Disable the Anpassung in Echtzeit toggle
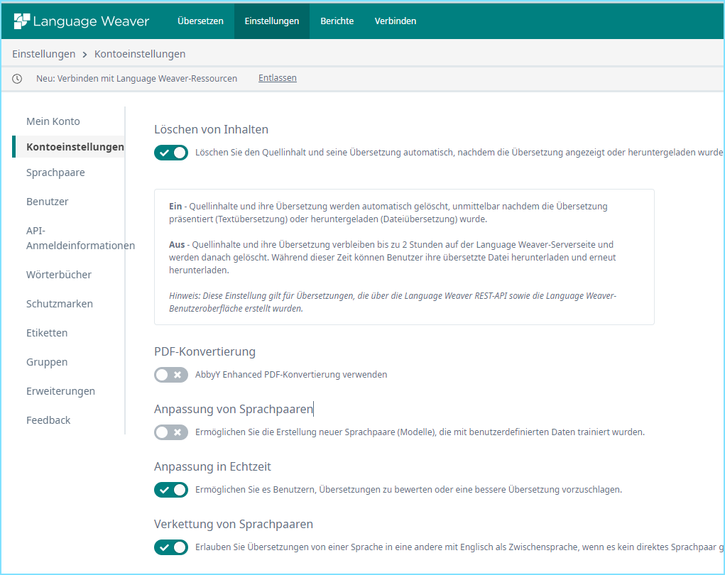Image resolution: width=725 pixels, height=575 pixels. (x=170, y=488)
